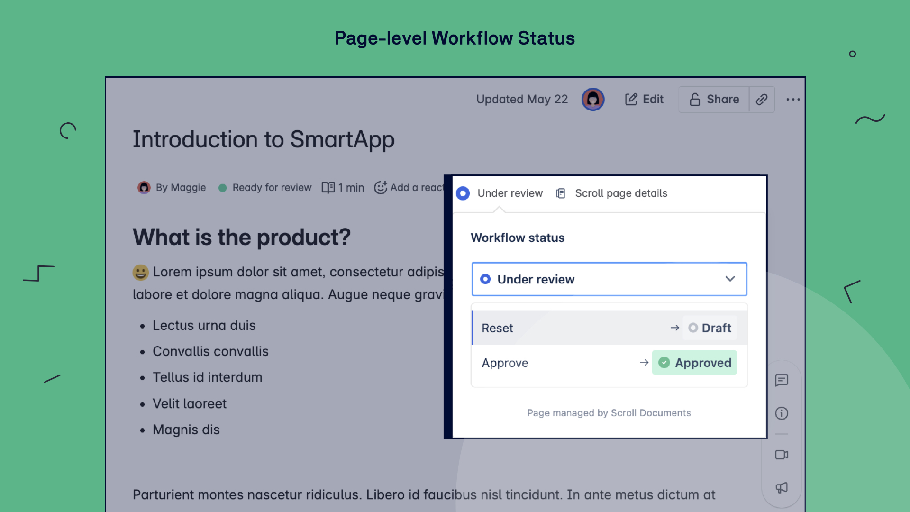
Task: Click the Share button
Action: pos(714,99)
